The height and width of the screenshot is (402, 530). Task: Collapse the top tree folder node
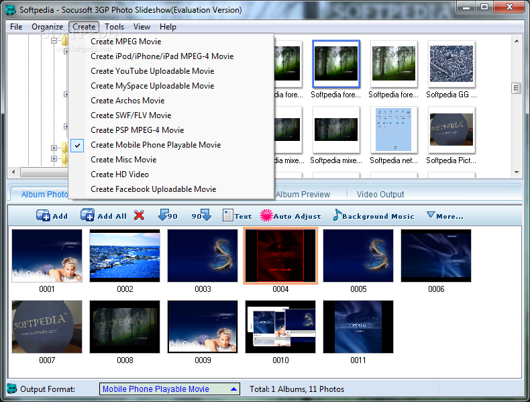(54, 40)
